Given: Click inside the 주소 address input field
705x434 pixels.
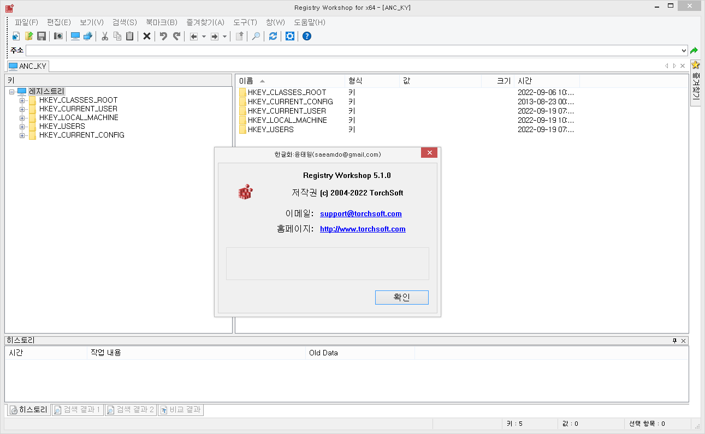Looking at the screenshot, I should pyautogui.click(x=353, y=50).
